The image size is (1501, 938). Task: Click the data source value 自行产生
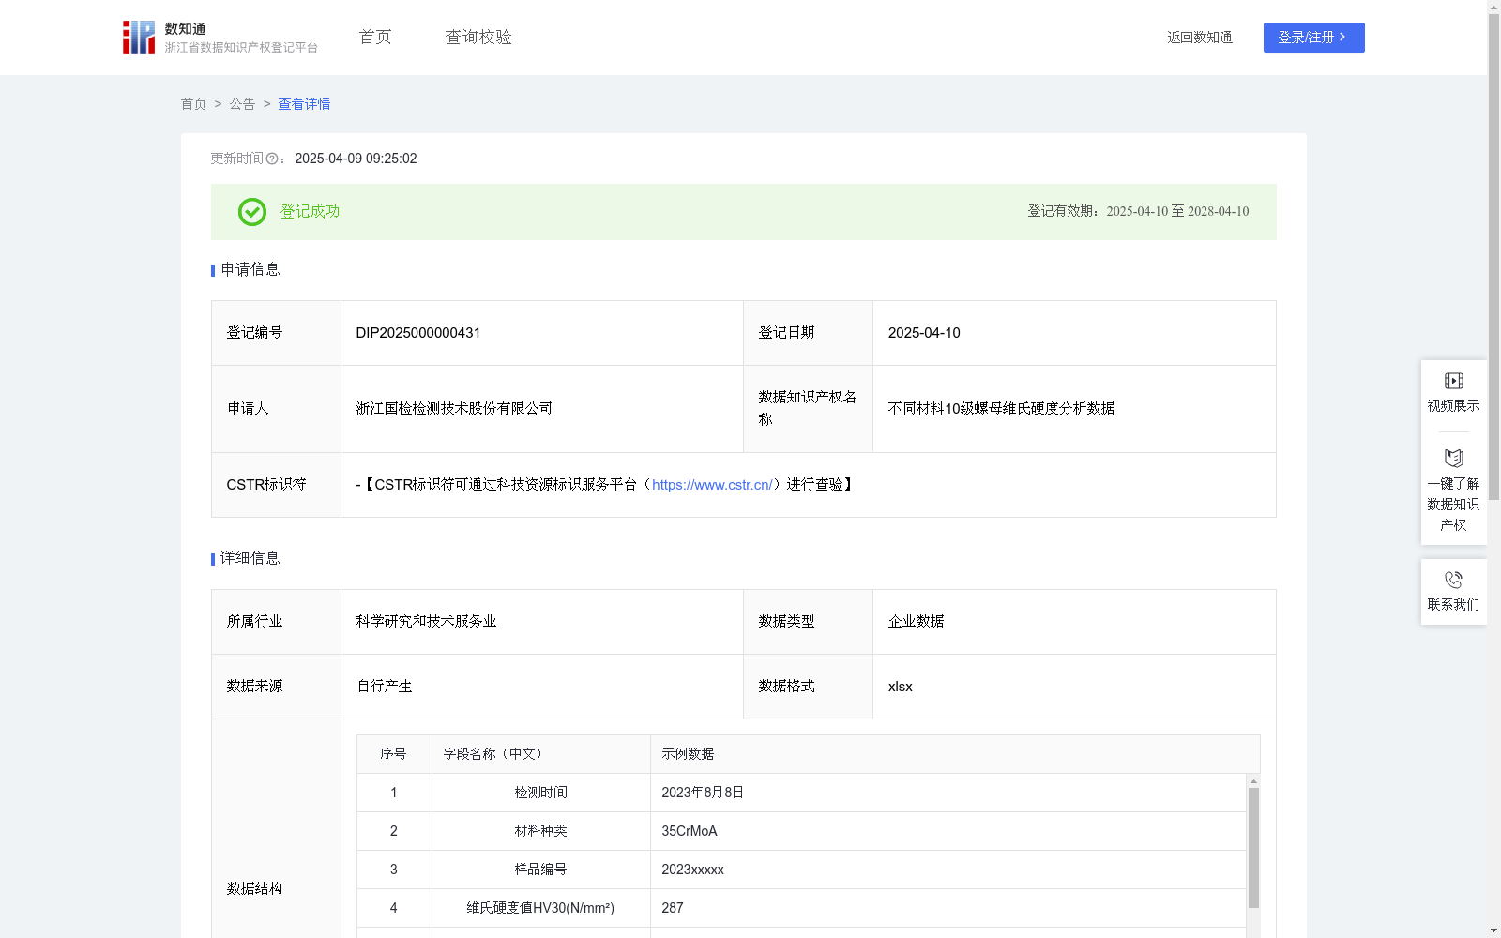[x=384, y=687]
